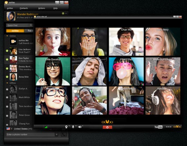
Task: Click Mark White's offline status icon
Action: [x=7, y=97]
